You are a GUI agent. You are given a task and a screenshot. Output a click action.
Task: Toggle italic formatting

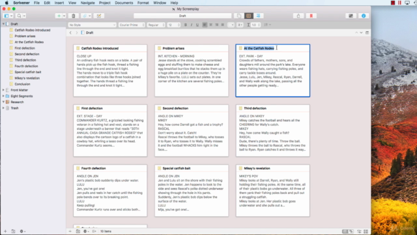[x=191, y=25]
